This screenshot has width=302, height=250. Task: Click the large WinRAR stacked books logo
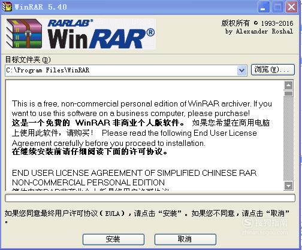(24, 33)
